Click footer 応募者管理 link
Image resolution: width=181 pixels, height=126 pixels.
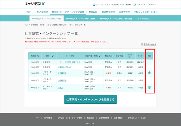pyautogui.click(x=118, y=118)
